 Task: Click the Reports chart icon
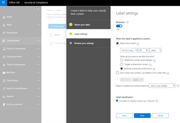tap(4, 96)
